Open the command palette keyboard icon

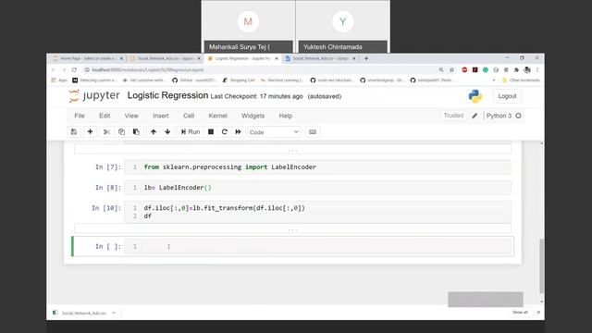[x=313, y=131]
